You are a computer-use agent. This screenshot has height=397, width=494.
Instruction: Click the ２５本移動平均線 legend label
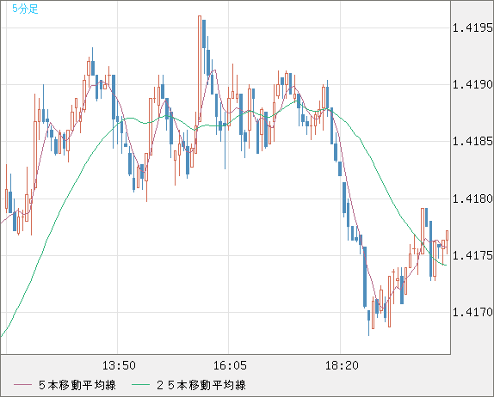click(201, 385)
